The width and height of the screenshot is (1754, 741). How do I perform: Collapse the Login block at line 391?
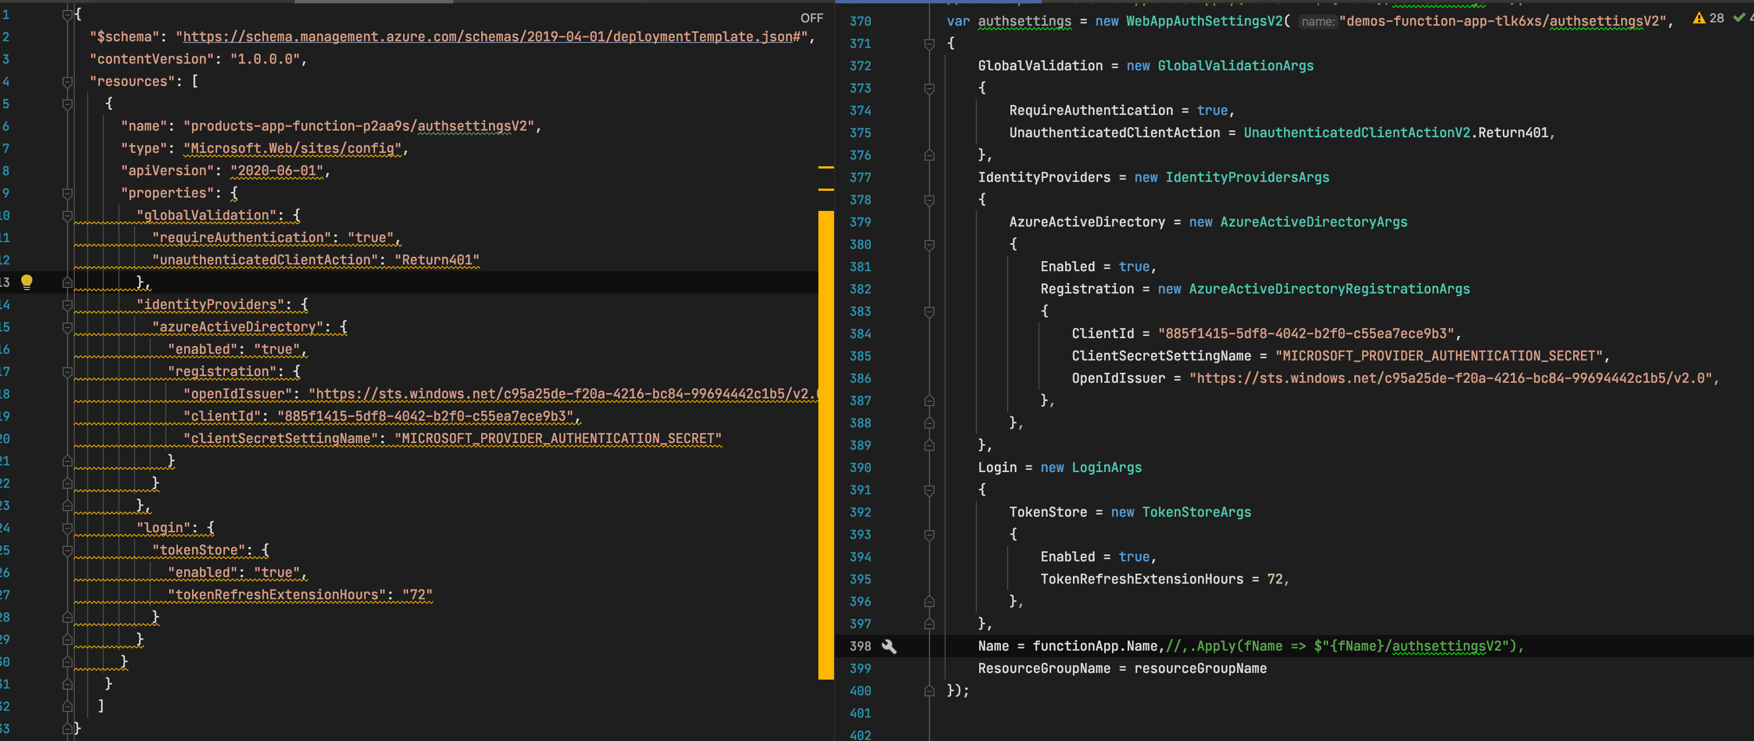click(929, 489)
